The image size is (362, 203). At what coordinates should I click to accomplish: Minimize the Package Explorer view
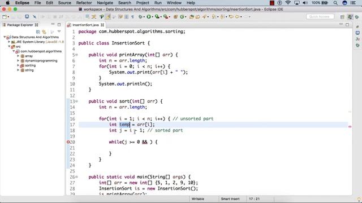pyautogui.click(x=53, y=24)
